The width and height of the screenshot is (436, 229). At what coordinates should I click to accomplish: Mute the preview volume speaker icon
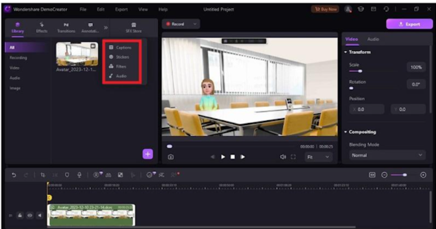tap(283, 157)
